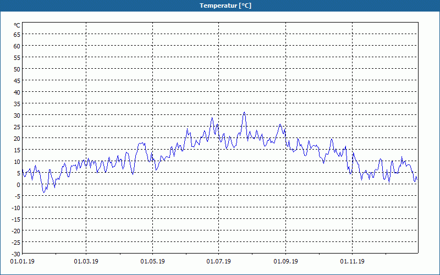The image size is (440, 275).
Task: Click the -10 y-axis label
Action: click(16, 208)
